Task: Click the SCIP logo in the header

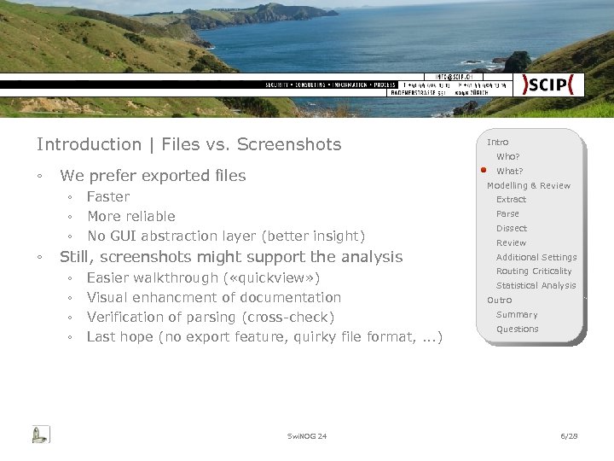Action: (547, 85)
